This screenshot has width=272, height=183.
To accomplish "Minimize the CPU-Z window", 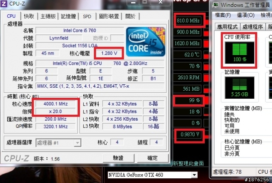I will [x=133, y=3].
